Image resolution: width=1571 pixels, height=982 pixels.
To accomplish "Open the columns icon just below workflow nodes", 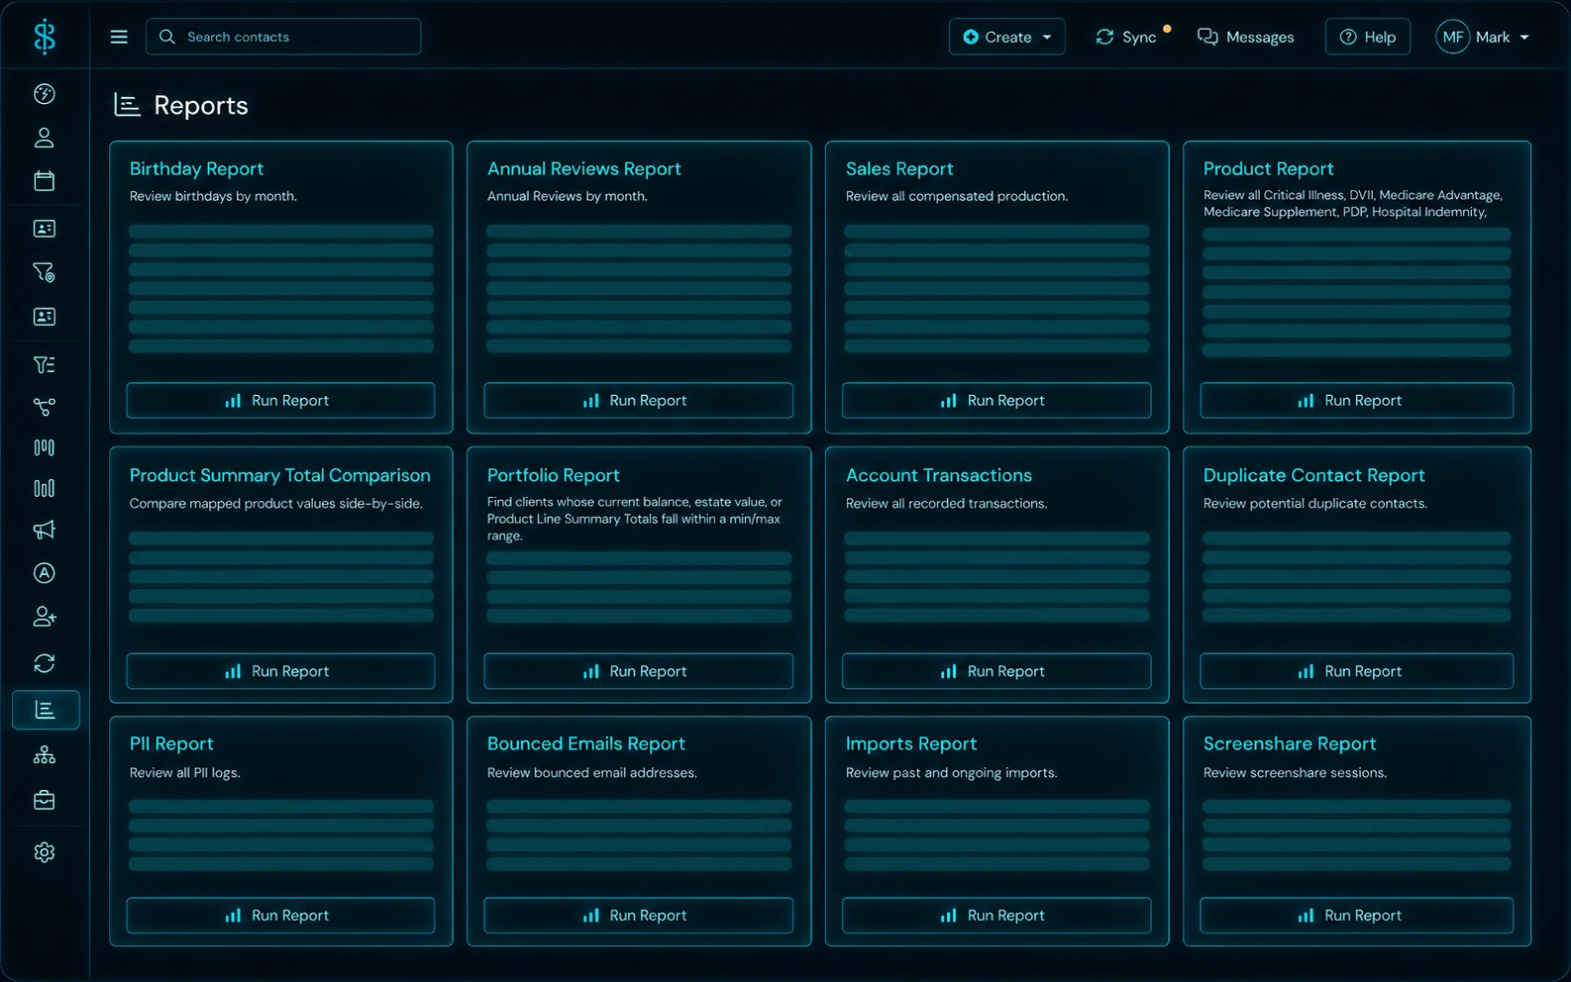I will click(44, 447).
